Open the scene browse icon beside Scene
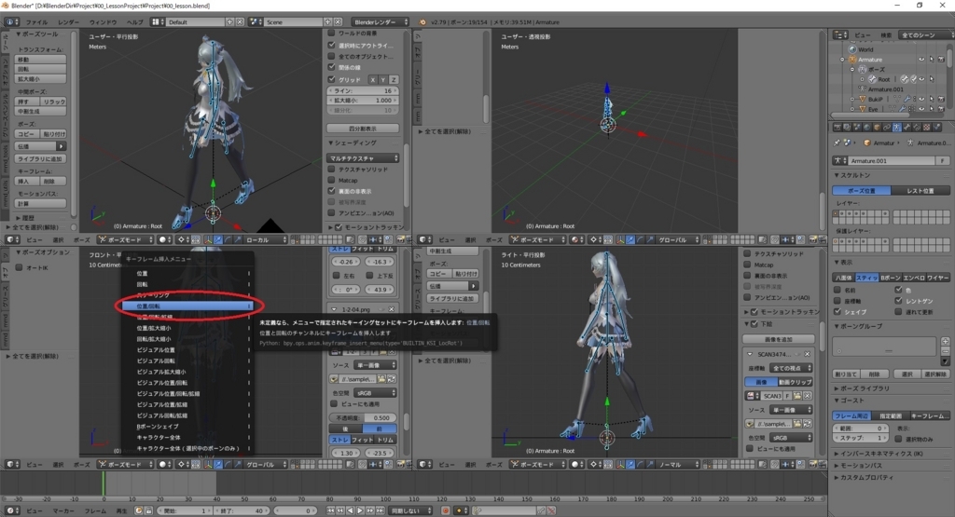 click(256, 22)
